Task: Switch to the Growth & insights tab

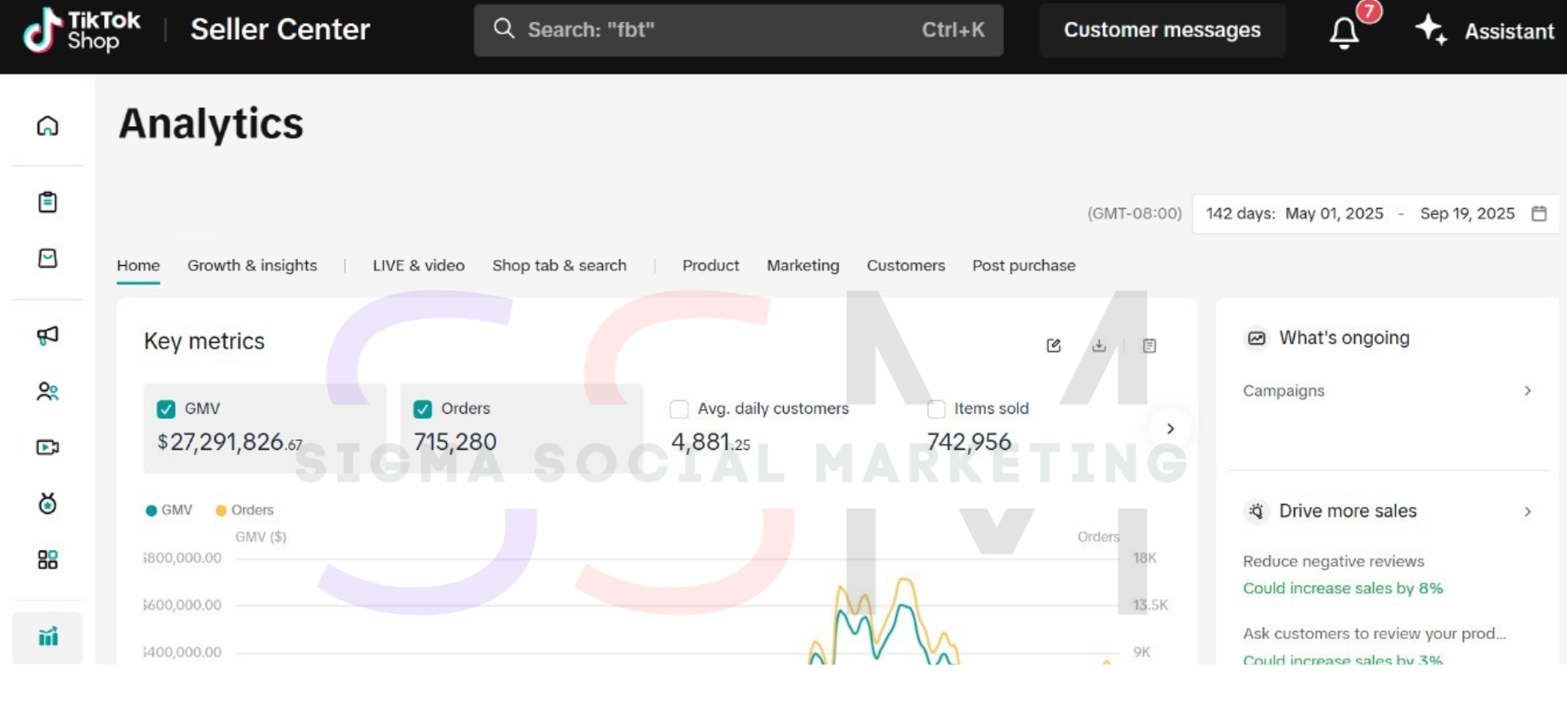Action: click(x=252, y=266)
